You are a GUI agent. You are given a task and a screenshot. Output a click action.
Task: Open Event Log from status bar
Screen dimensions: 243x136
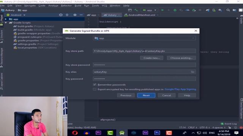(229, 124)
